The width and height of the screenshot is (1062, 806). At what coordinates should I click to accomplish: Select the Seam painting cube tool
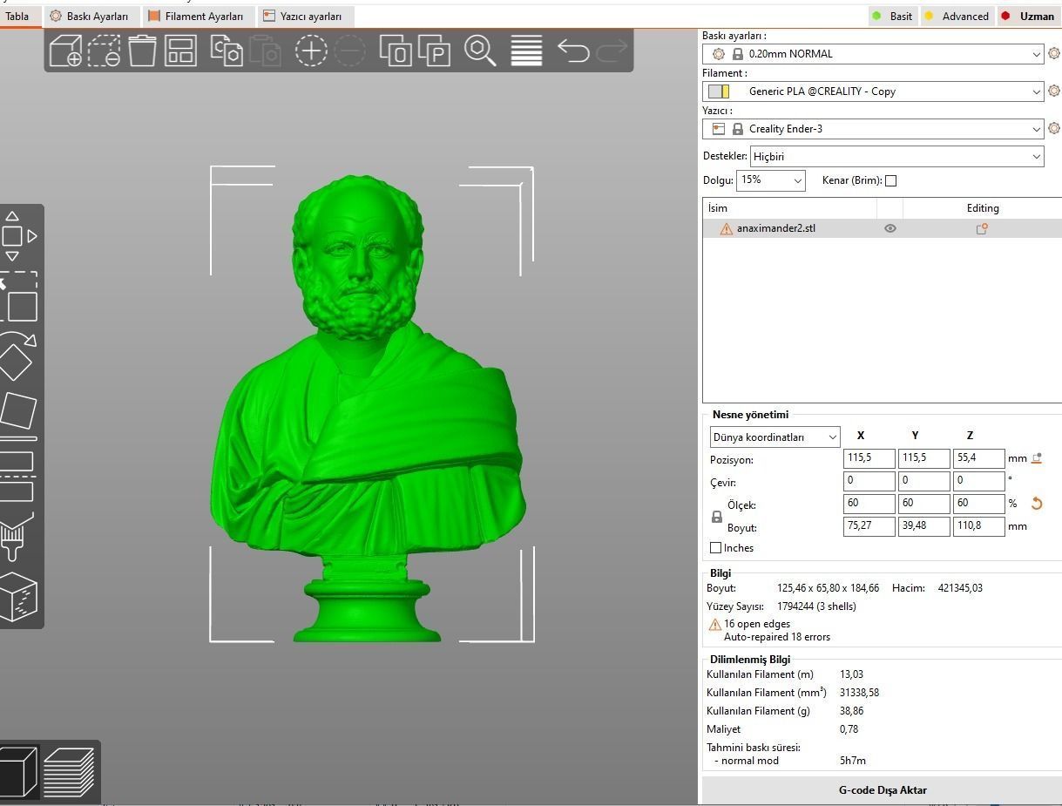[x=18, y=597]
